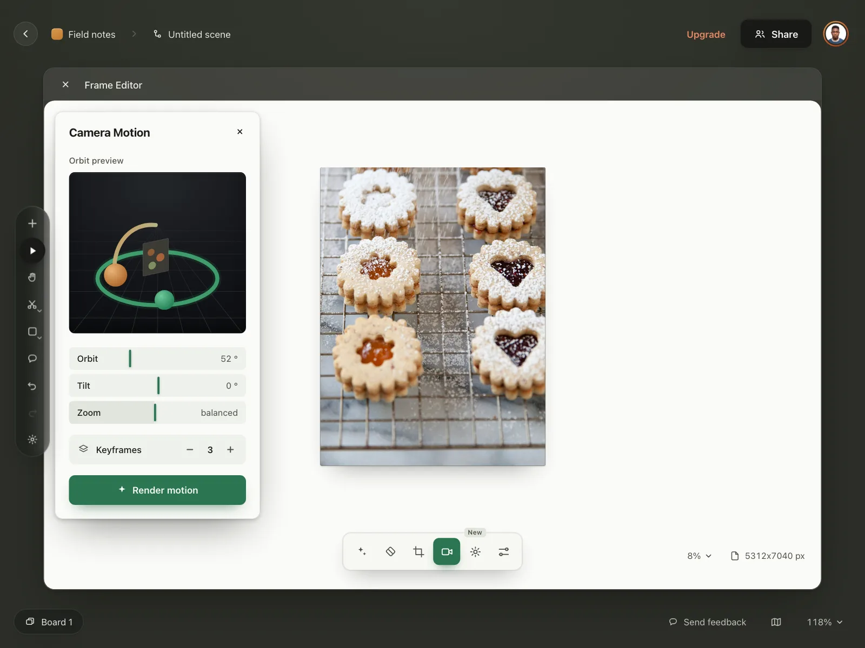Click the Frame Editor title
This screenshot has width=865, height=648.
(x=113, y=85)
